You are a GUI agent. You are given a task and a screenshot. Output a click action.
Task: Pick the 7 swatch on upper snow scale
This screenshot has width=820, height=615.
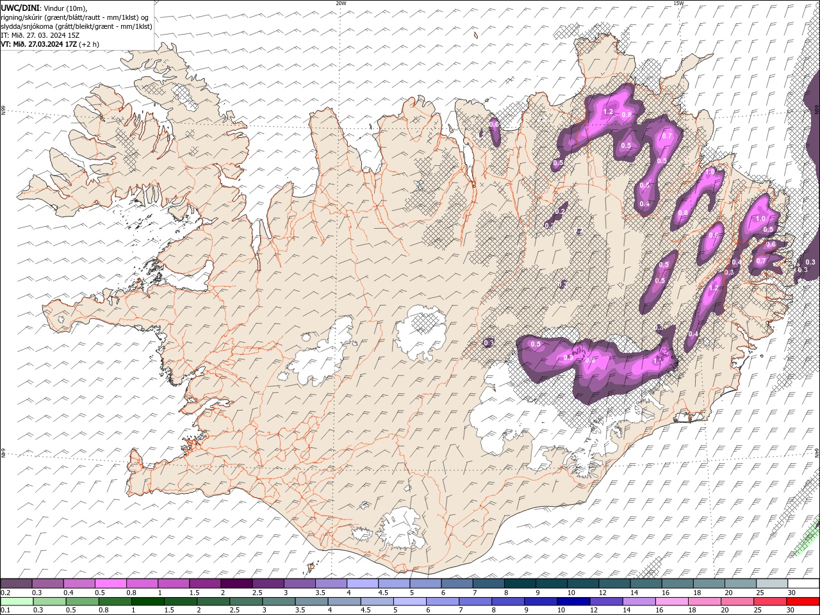coord(488,584)
